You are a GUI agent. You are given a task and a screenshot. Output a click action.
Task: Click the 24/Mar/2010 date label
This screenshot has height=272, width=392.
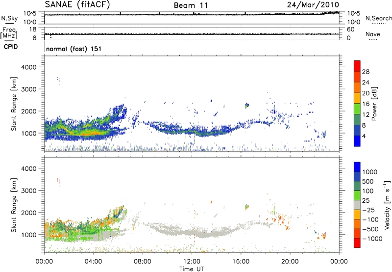313,4
